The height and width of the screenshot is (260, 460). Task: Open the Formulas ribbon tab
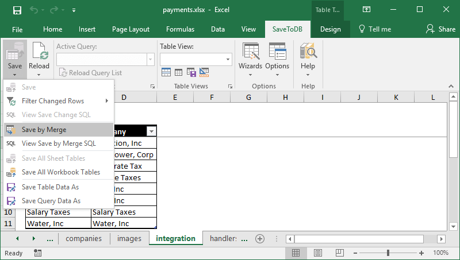[x=180, y=29]
